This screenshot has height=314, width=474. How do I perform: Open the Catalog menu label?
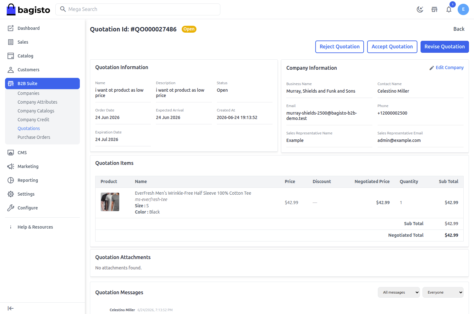coord(25,56)
